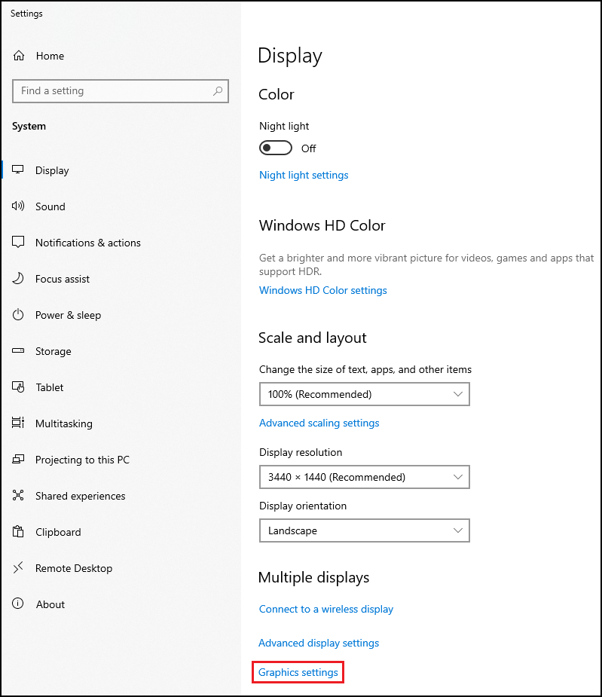
Task: Click Advanced scaling settings link
Action: pyautogui.click(x=319, y=423)
